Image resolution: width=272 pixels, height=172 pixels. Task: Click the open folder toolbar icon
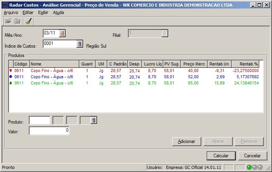(x=8, y=21)
